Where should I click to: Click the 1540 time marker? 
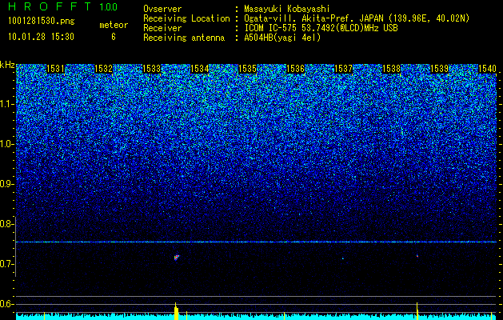pyautogui.click(x=487, y=69)
